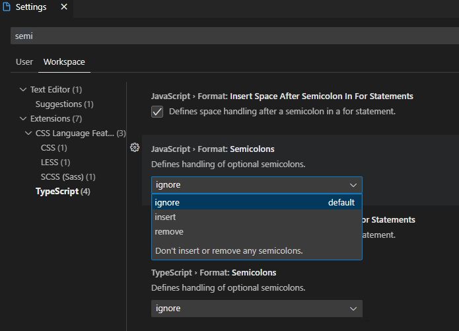Open the TypeScript Semicolons dropdown
The width and height of the screenshot is (459, 331).
point(256,309)
